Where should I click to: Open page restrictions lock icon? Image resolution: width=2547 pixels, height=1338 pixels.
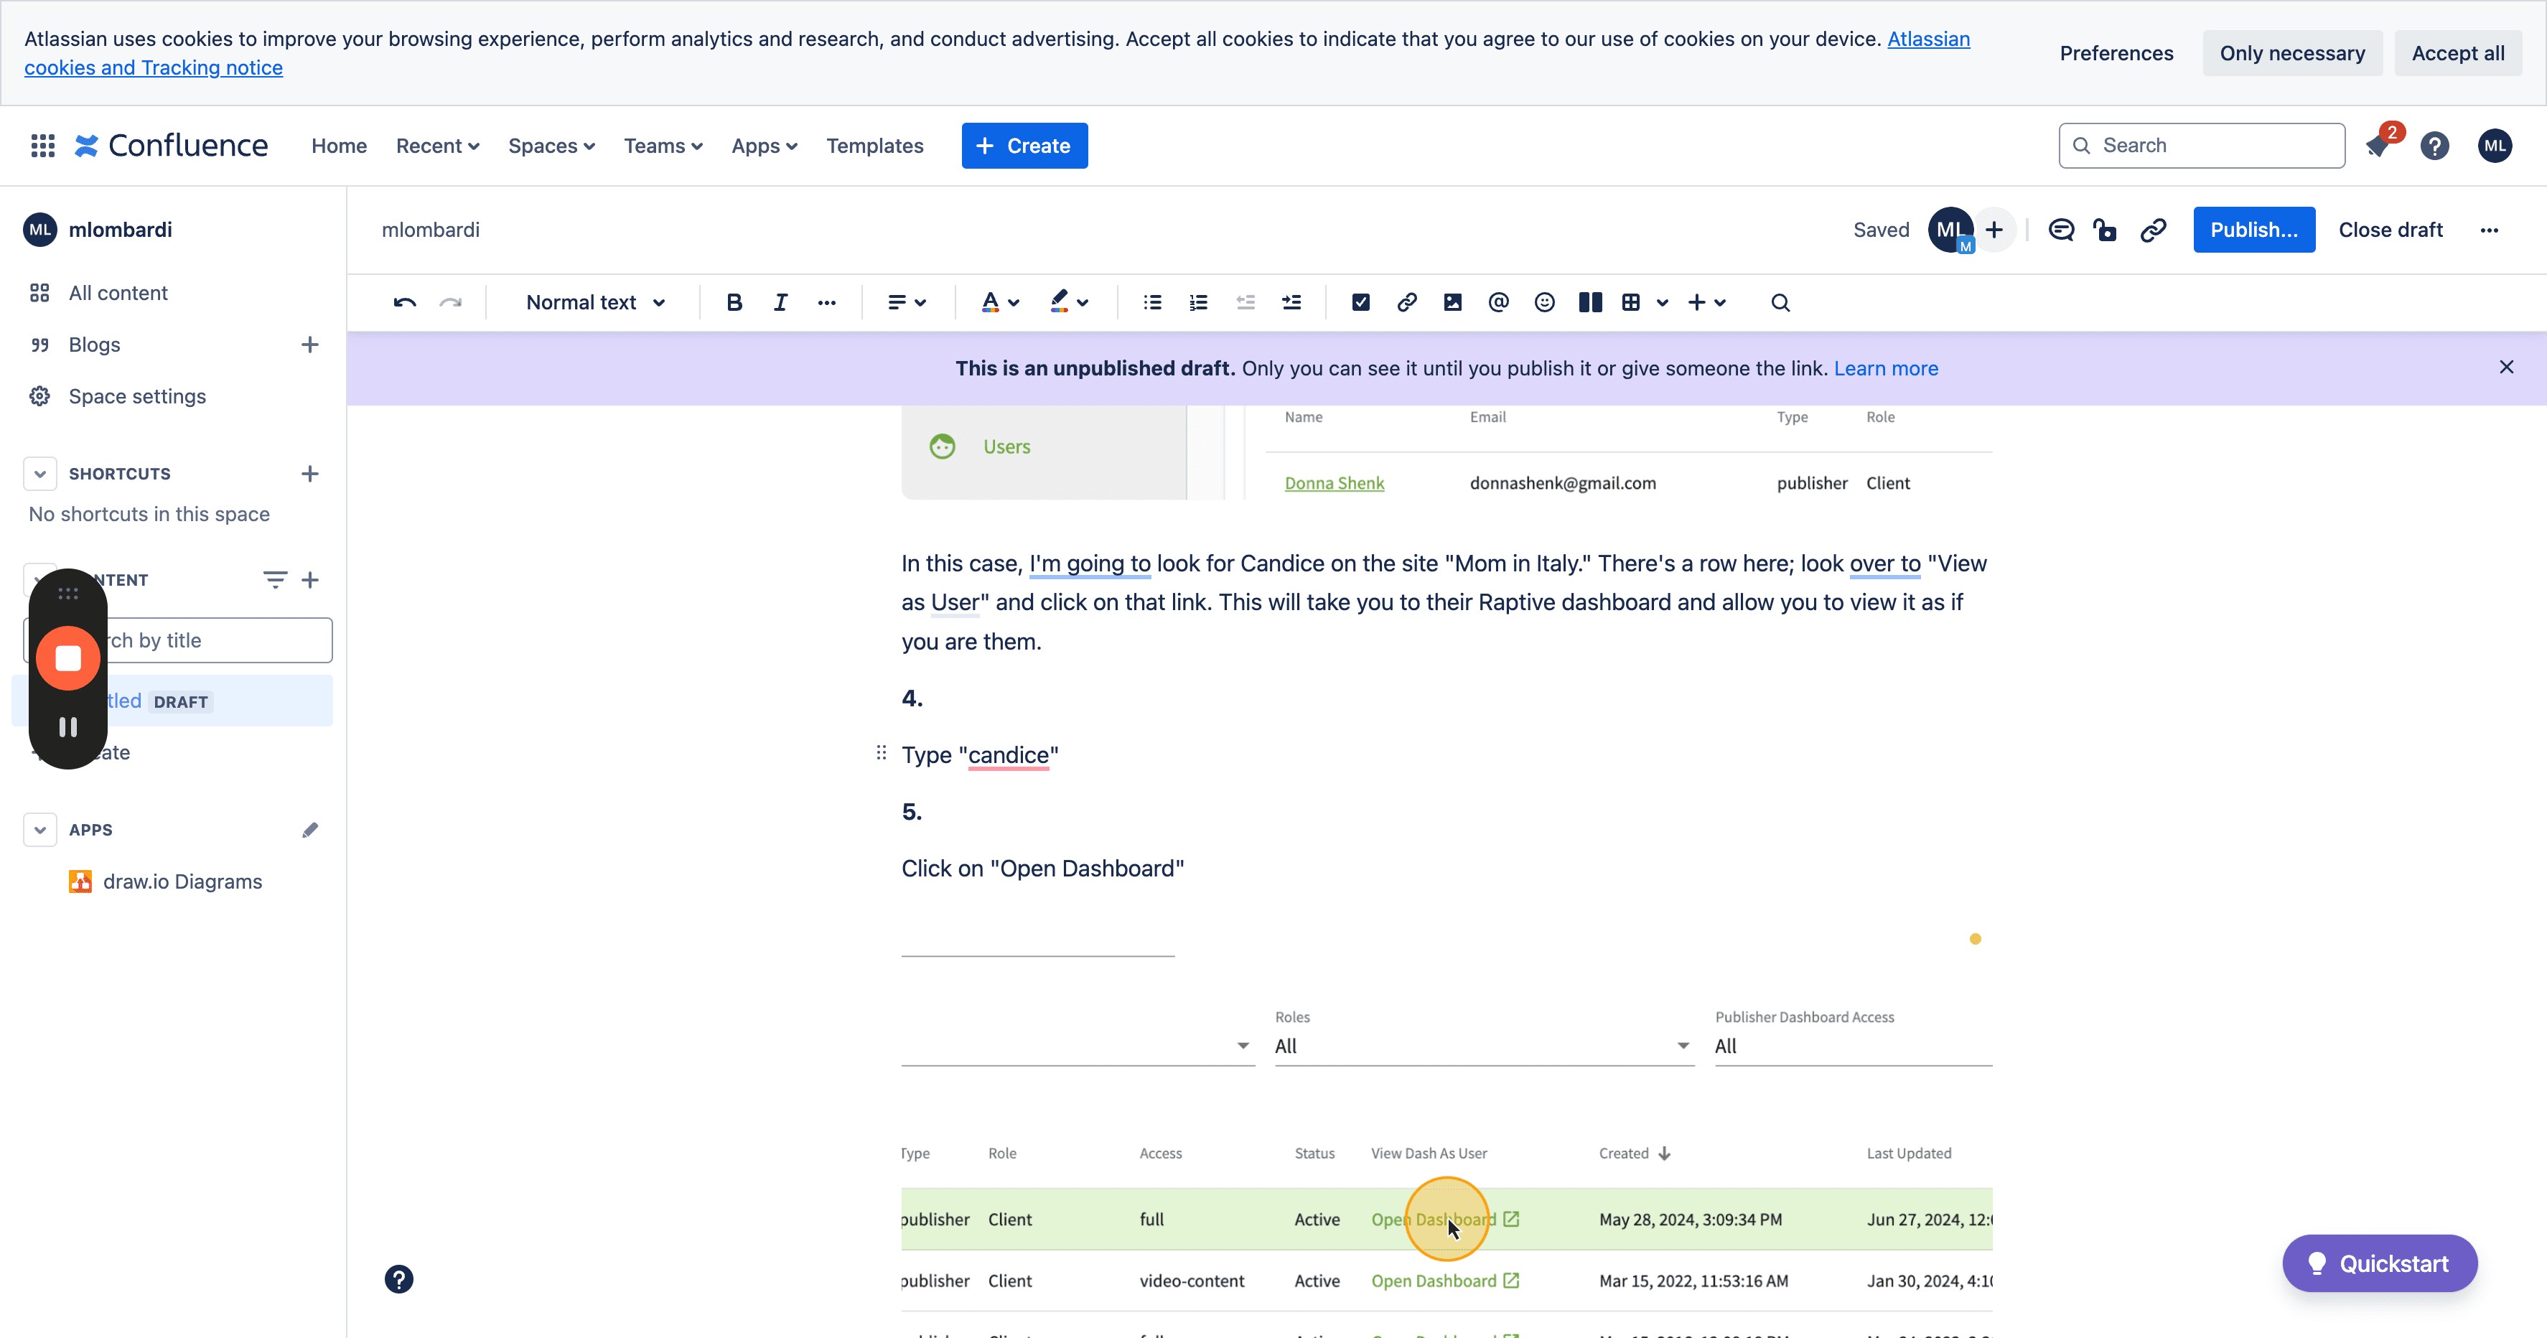point(2105,230)
